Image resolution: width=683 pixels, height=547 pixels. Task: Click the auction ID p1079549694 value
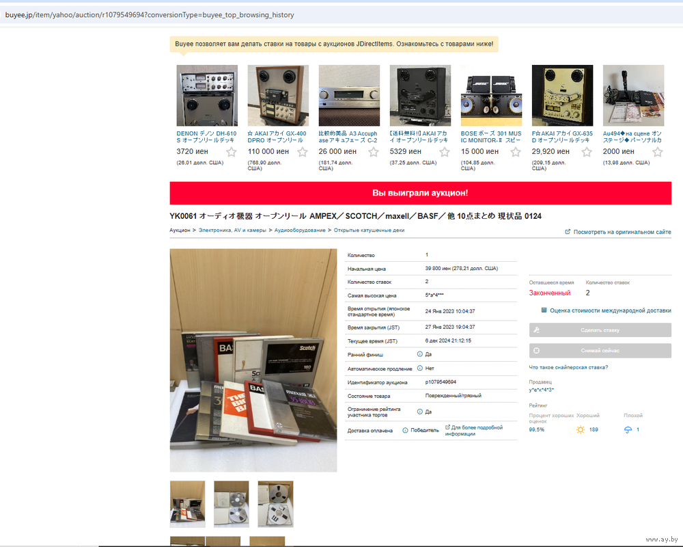coord(441,382)
